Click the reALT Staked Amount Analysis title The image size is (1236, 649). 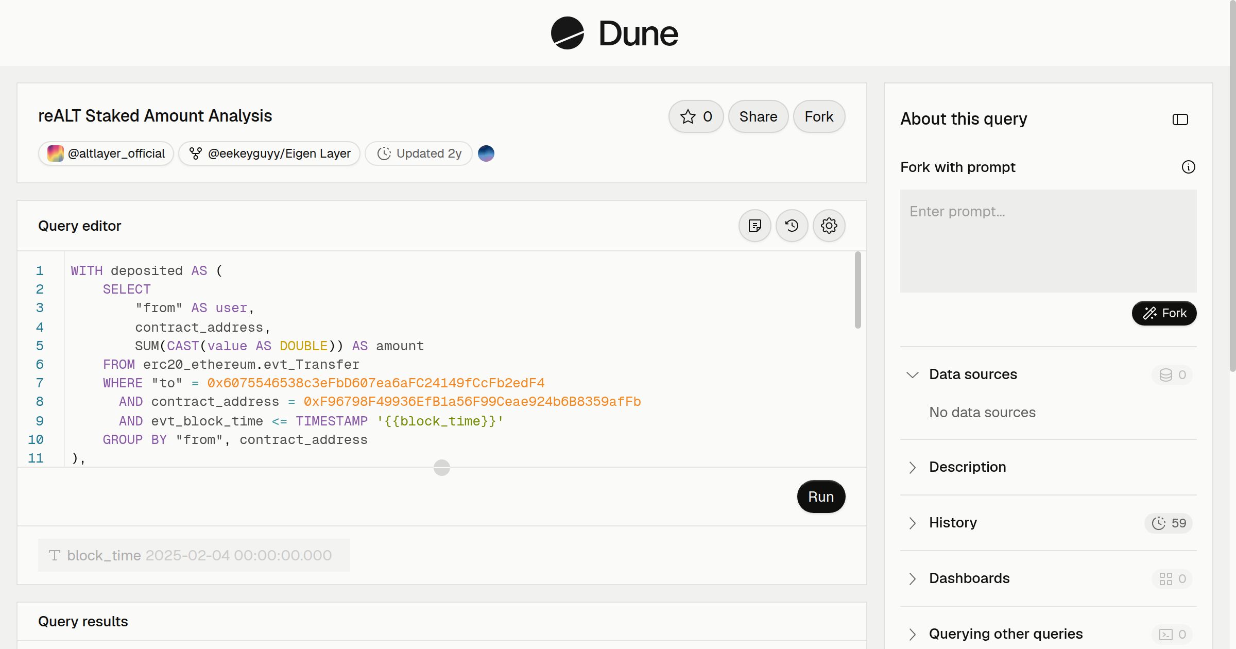(155, 116)
